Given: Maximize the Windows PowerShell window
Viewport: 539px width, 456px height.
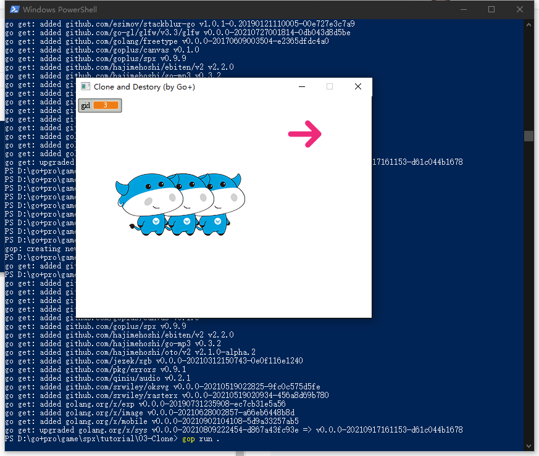Looking at the screenshot, I should (491, 10).
